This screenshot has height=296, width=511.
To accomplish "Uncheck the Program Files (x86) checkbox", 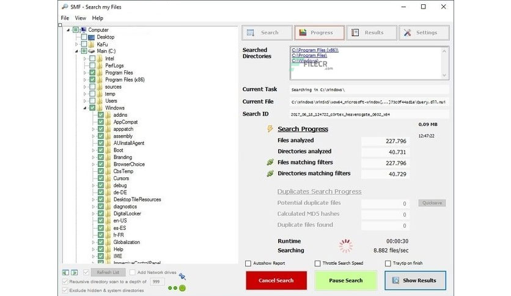I will point(92,80).
